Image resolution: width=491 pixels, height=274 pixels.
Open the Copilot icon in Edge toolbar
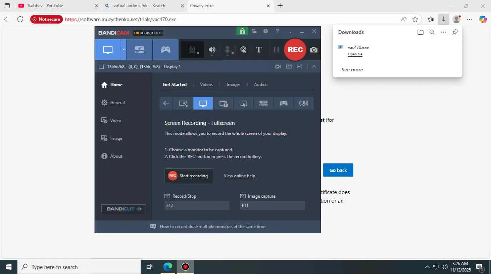point(483,19)
